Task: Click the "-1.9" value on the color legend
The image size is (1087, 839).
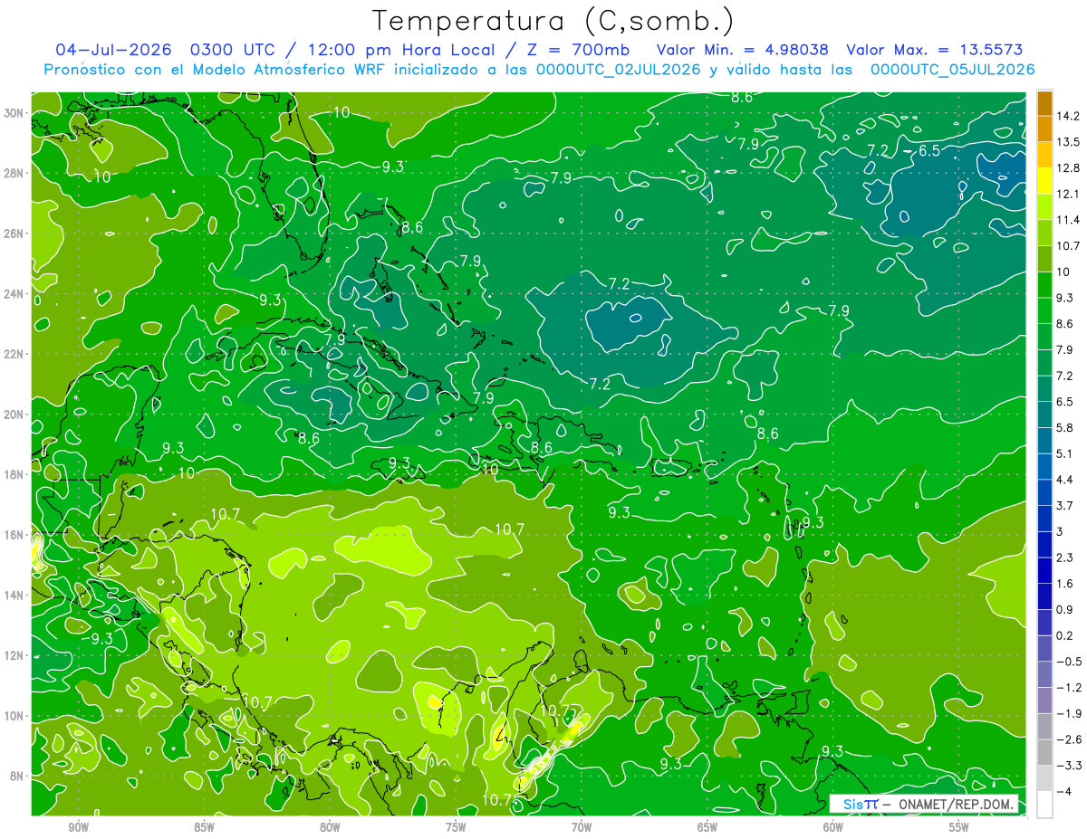Action: pos(1069,713)
